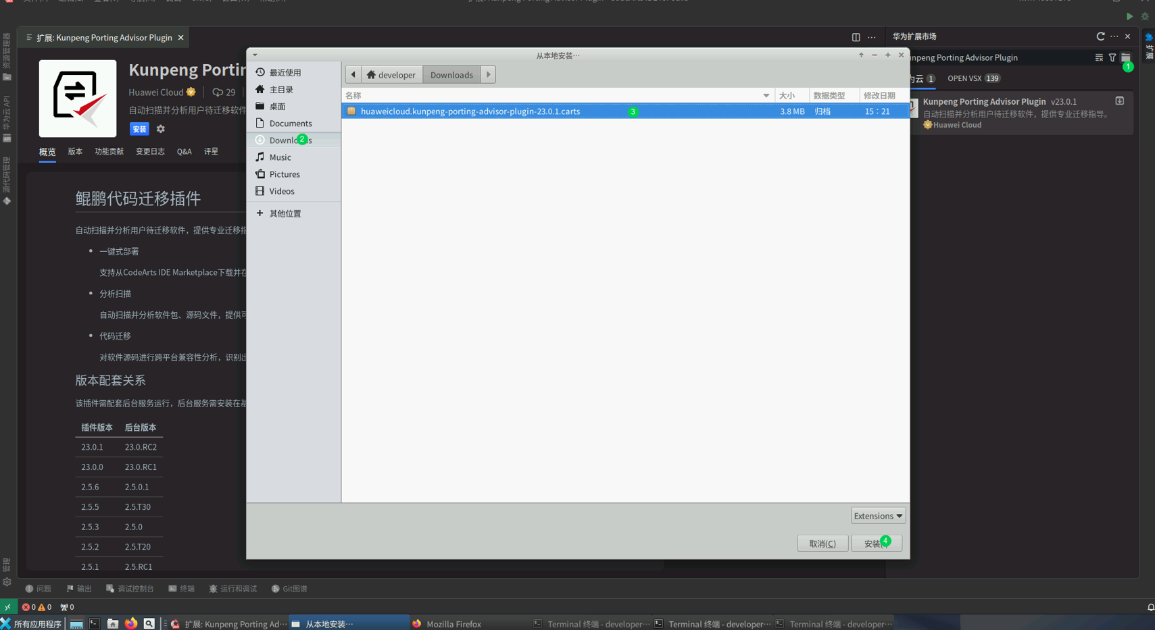The width and height of the screenshot is (1155, 630).
Task: Click the debug bug icon in the top right
Action: tap(1145, 16)
